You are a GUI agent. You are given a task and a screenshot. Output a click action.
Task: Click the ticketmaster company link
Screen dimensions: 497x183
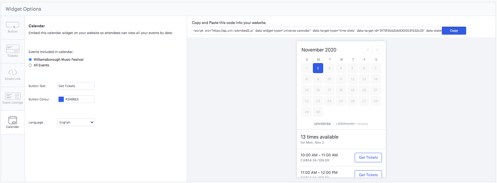(x=352, y=124)
